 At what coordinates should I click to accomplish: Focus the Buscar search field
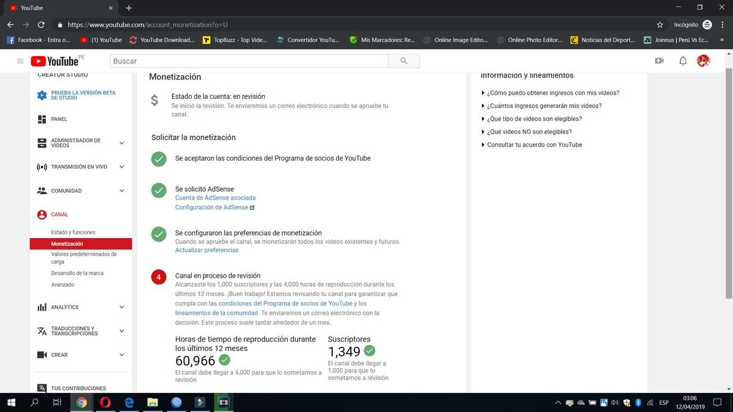tap(249, 61)
